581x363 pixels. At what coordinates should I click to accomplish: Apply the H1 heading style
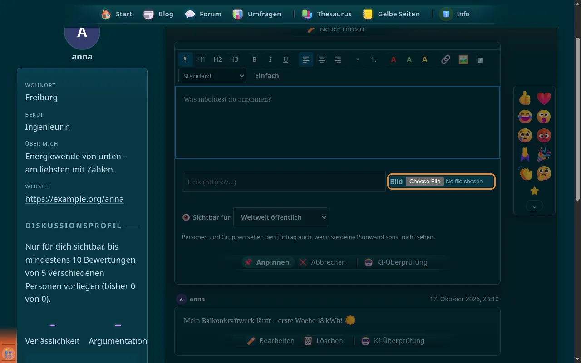[202, 59]
